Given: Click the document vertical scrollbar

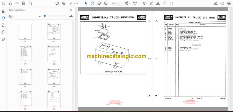Looking at the screenshot, I should point(229,76).
